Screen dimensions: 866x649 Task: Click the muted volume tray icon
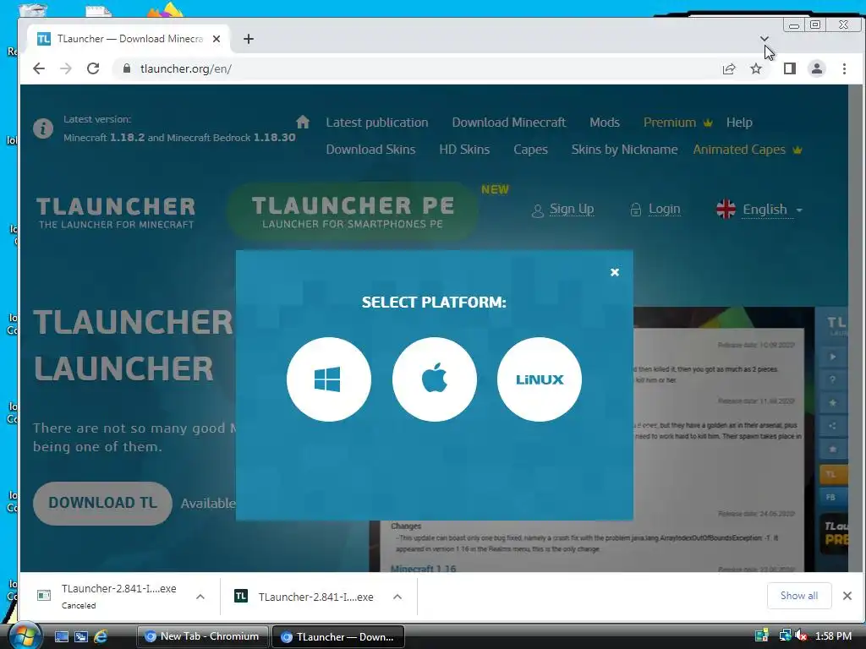coord(802,635)
